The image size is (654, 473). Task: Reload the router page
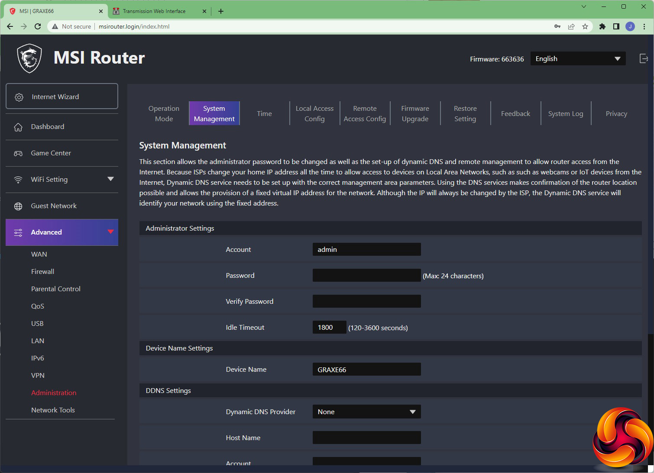tap(38, 26)
